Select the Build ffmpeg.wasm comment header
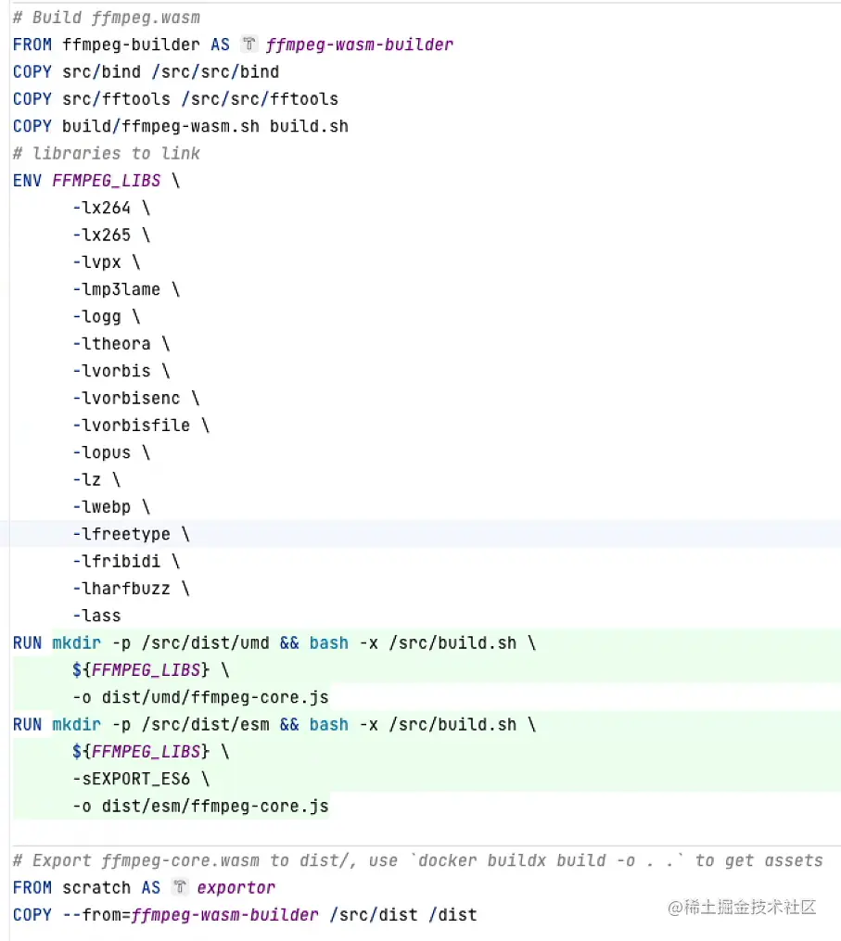Screen dimensions: 841x941 pos(108,17)
